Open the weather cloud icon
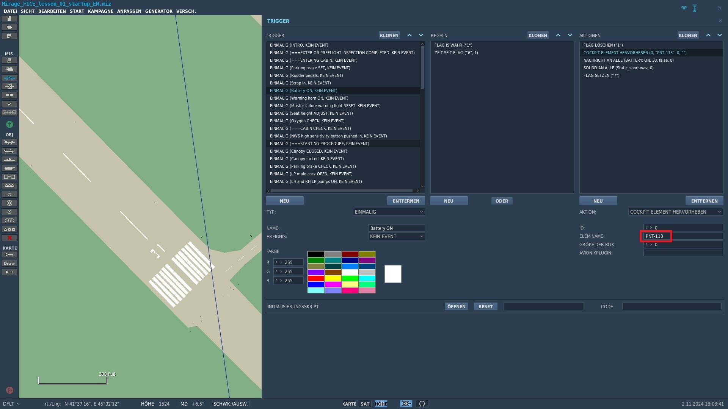 click(9, 69)
